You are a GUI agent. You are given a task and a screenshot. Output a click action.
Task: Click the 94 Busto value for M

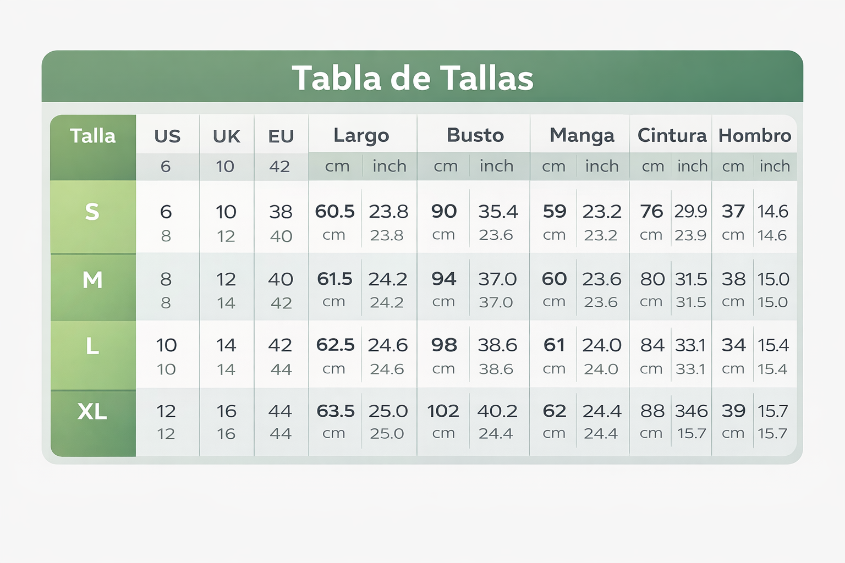tap(444, 279)
